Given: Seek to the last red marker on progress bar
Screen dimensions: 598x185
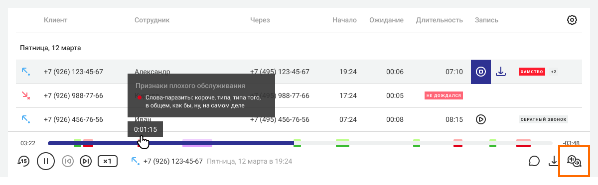Looking at the screenshot, I should [523, 143].
